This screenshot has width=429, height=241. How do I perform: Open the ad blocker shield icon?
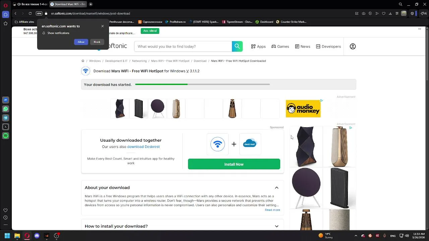click(370, 13)
